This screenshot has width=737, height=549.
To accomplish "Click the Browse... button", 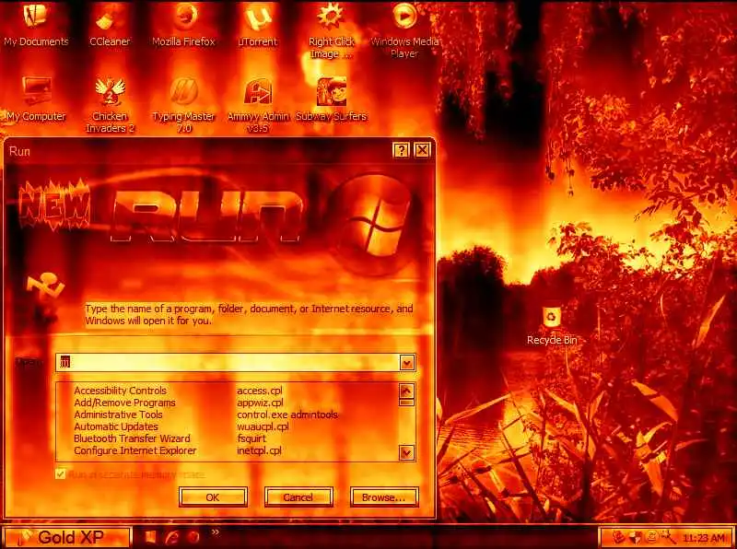I will (384, 496).
